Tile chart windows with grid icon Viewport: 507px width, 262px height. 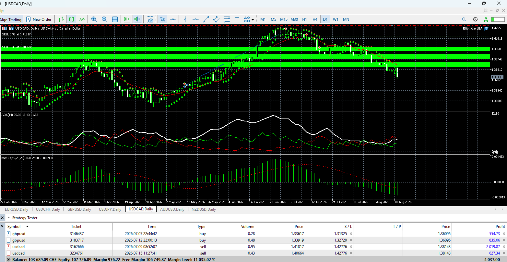pos(115,19)
